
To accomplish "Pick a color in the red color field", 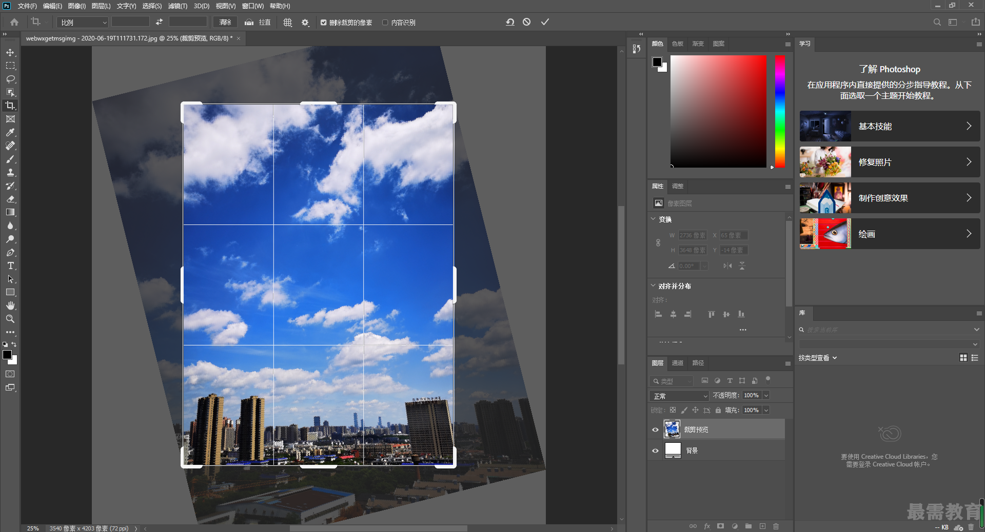I will pos(718,111).
